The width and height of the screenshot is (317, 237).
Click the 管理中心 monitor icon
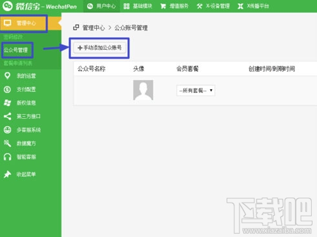[x=8, y=23]
